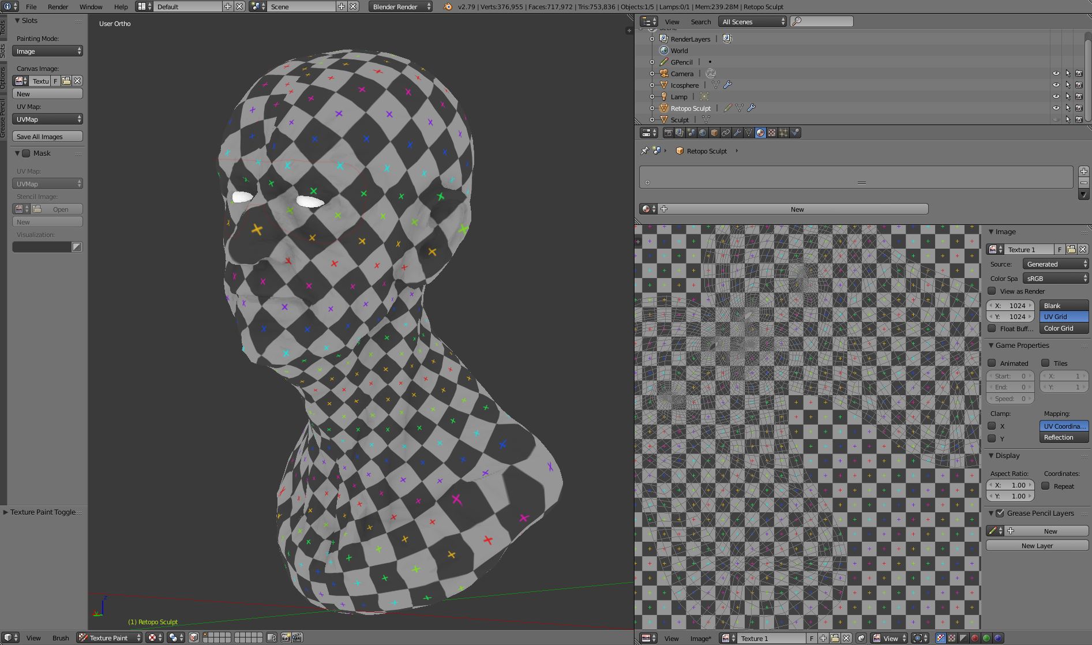Viewport: 1092px width, 645px height.
Task: Open the Painting Mode dropdown set to Image
Action: coord(47,51)
